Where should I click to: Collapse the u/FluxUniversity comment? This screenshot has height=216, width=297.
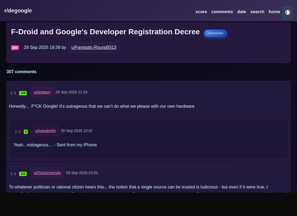pyautogui.click(x=13, y=174)
